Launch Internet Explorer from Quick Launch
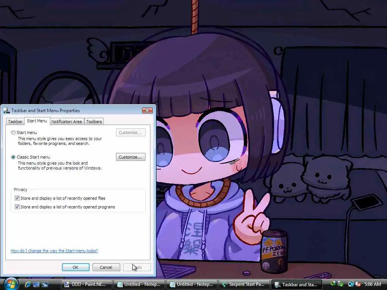This screenshot has height=290, width=387. coord(28,284)
